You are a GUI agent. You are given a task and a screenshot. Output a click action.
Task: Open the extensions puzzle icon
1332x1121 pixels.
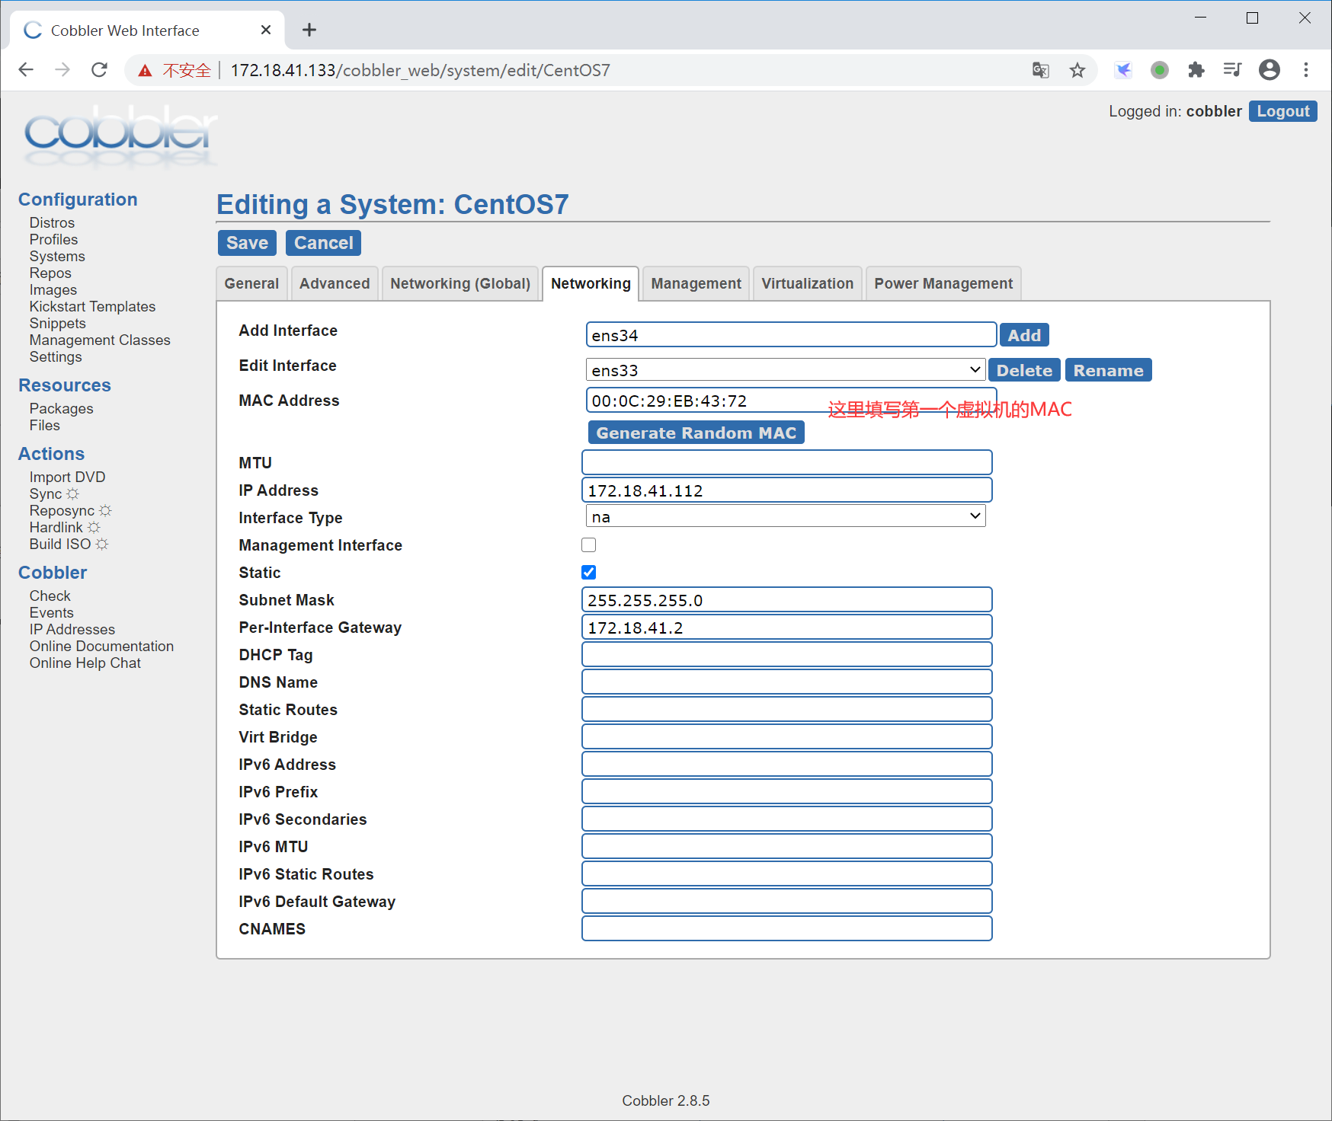tap(1196, 70)
